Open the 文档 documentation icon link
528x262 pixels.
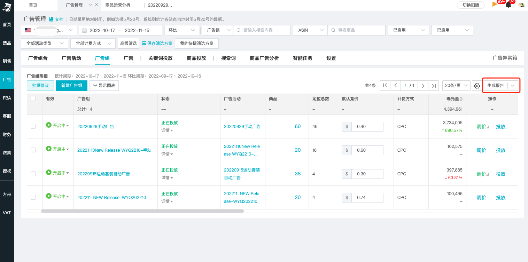tap(56, 19)
